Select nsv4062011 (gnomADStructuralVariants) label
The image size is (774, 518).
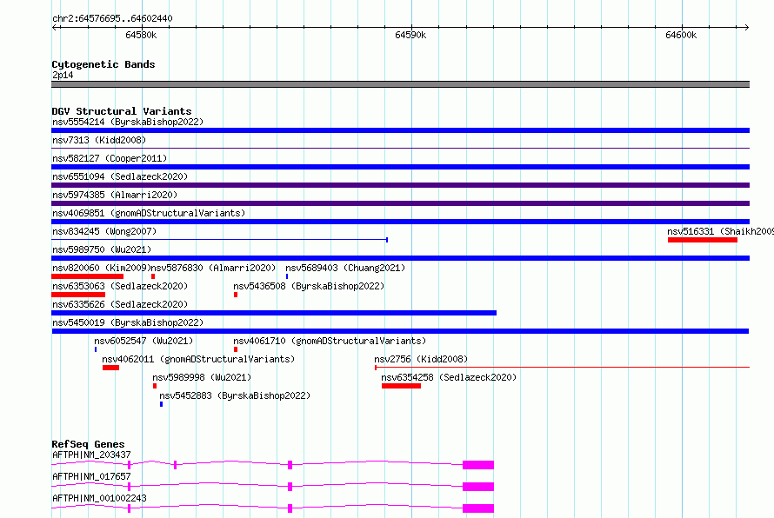(198, 359)
